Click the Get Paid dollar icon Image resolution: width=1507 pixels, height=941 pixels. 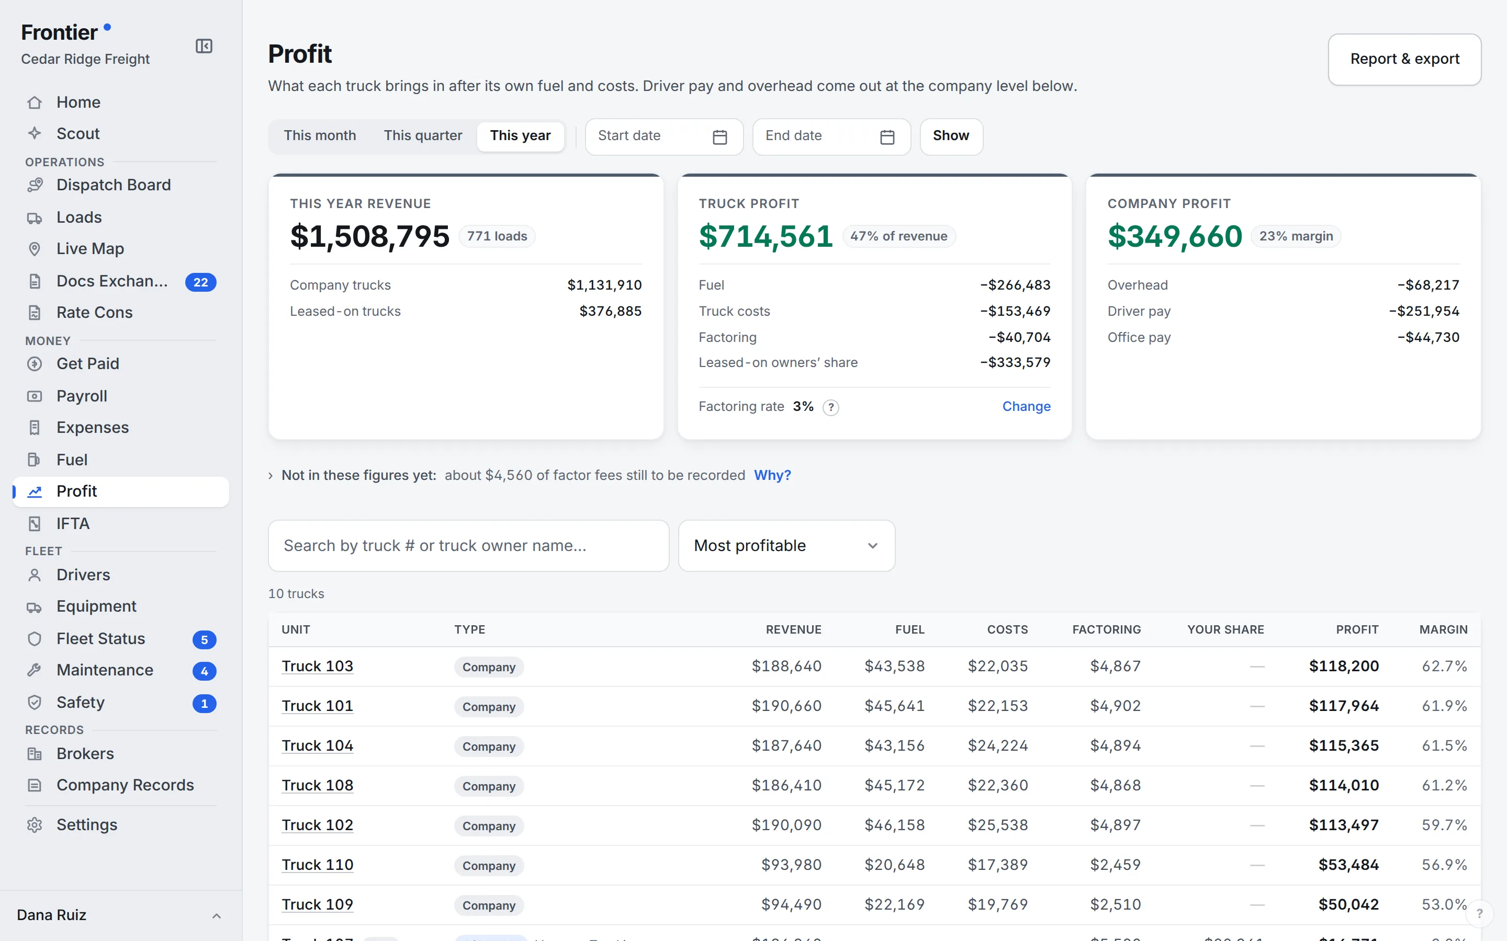click(x=35, y=364)
